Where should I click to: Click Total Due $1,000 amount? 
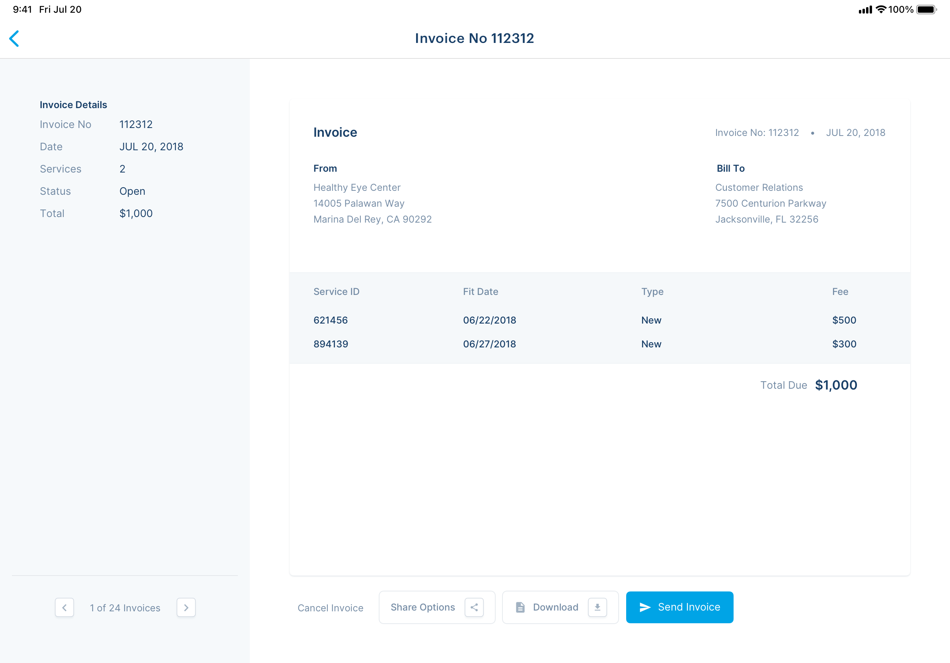836,385
